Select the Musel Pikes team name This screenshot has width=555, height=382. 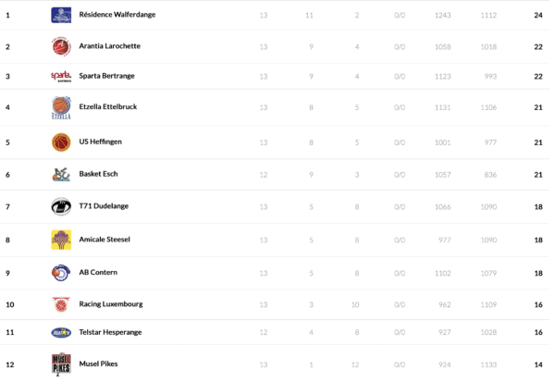pos(98,364)
